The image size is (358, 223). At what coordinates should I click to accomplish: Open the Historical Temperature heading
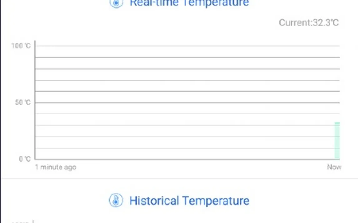pyautogui.click(x=189, y=200)
